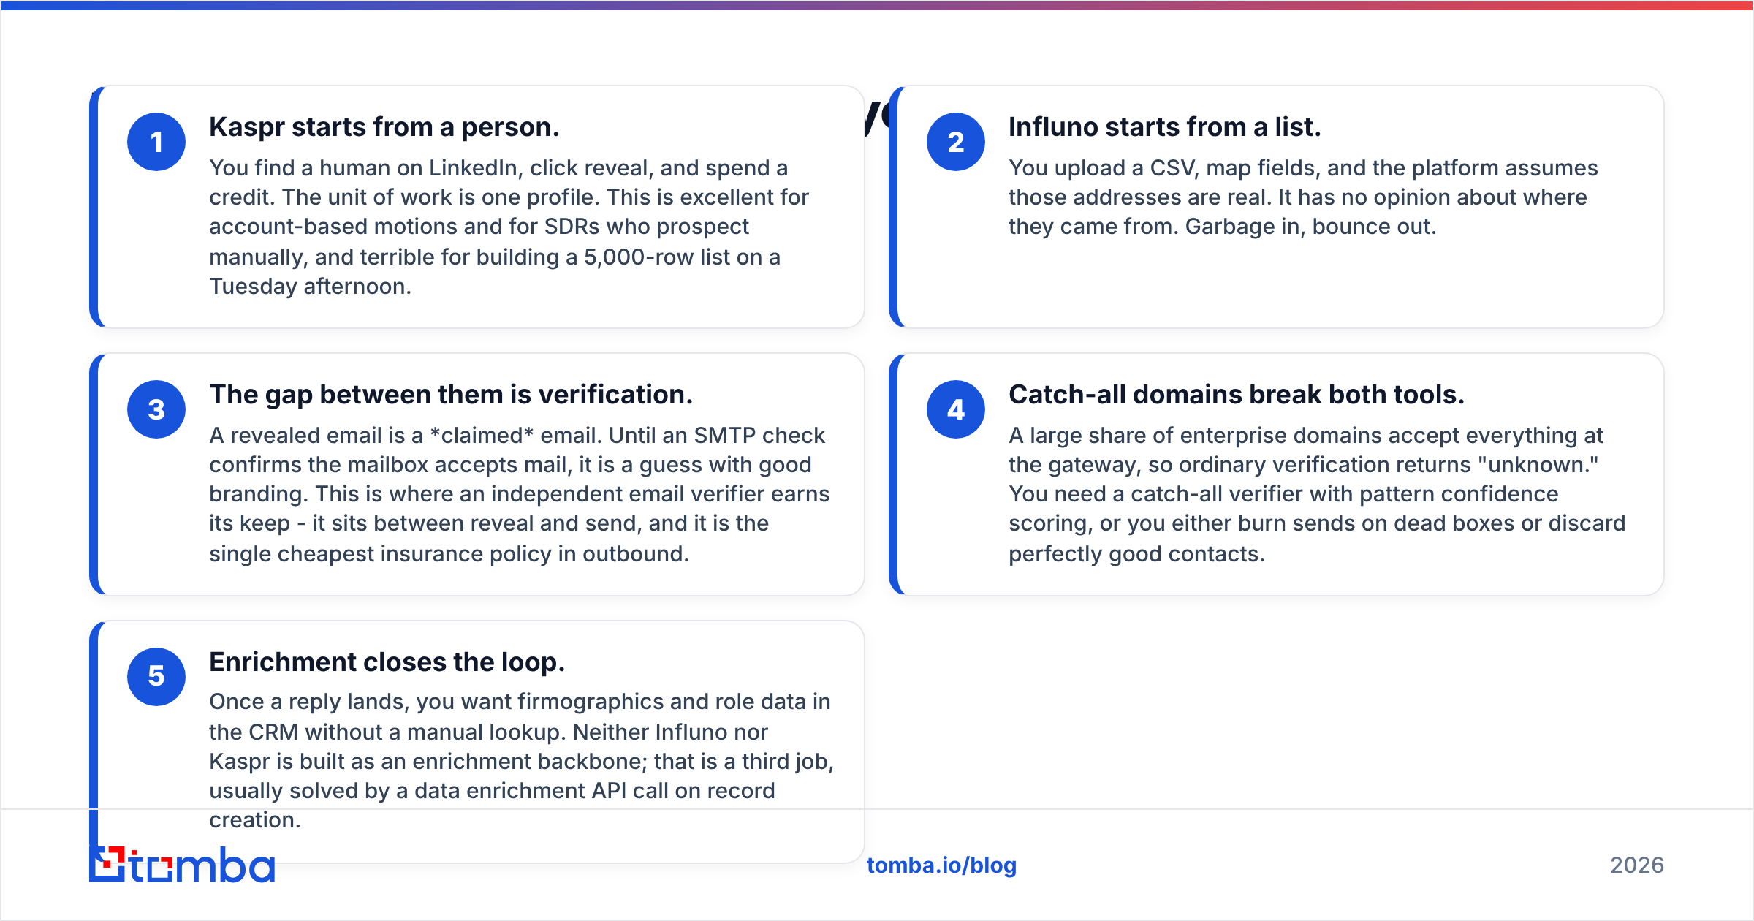Select 'The gap between them is verification.' heading
The width and height of the screenshot is (1754, 921).
pyautogui.click(x=451, y=395)
